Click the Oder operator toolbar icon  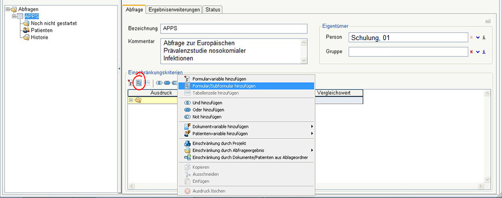[167, 83]
